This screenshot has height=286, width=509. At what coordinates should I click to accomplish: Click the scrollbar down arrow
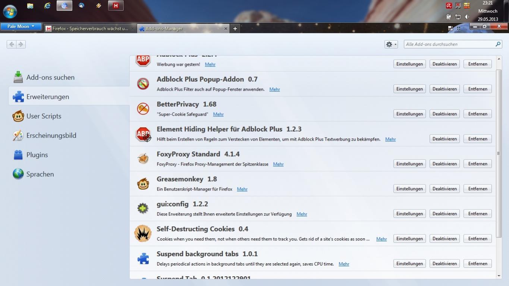pyautogui.click(x=499, y=276)
